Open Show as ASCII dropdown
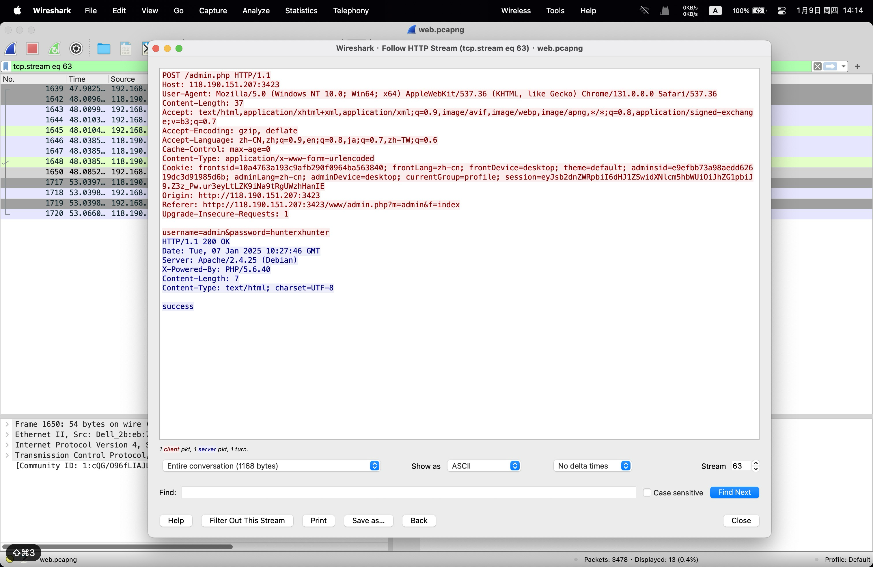The image size is (873, 567). pos(484,466)
